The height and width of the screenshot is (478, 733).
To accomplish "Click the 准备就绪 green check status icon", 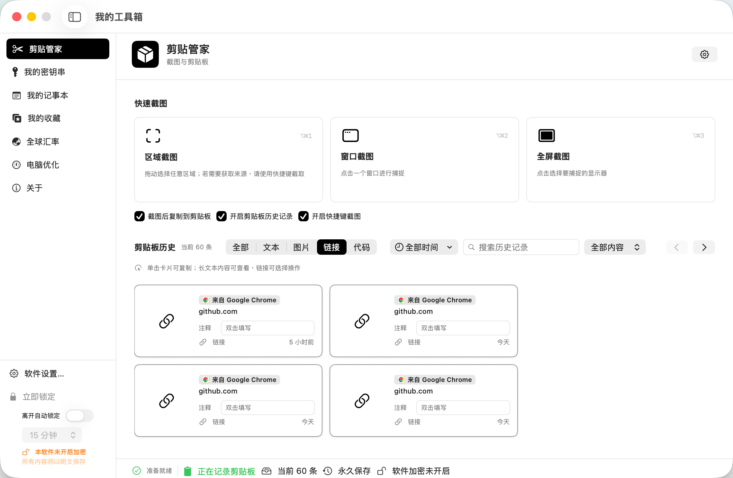I will (x=137, y=471).
